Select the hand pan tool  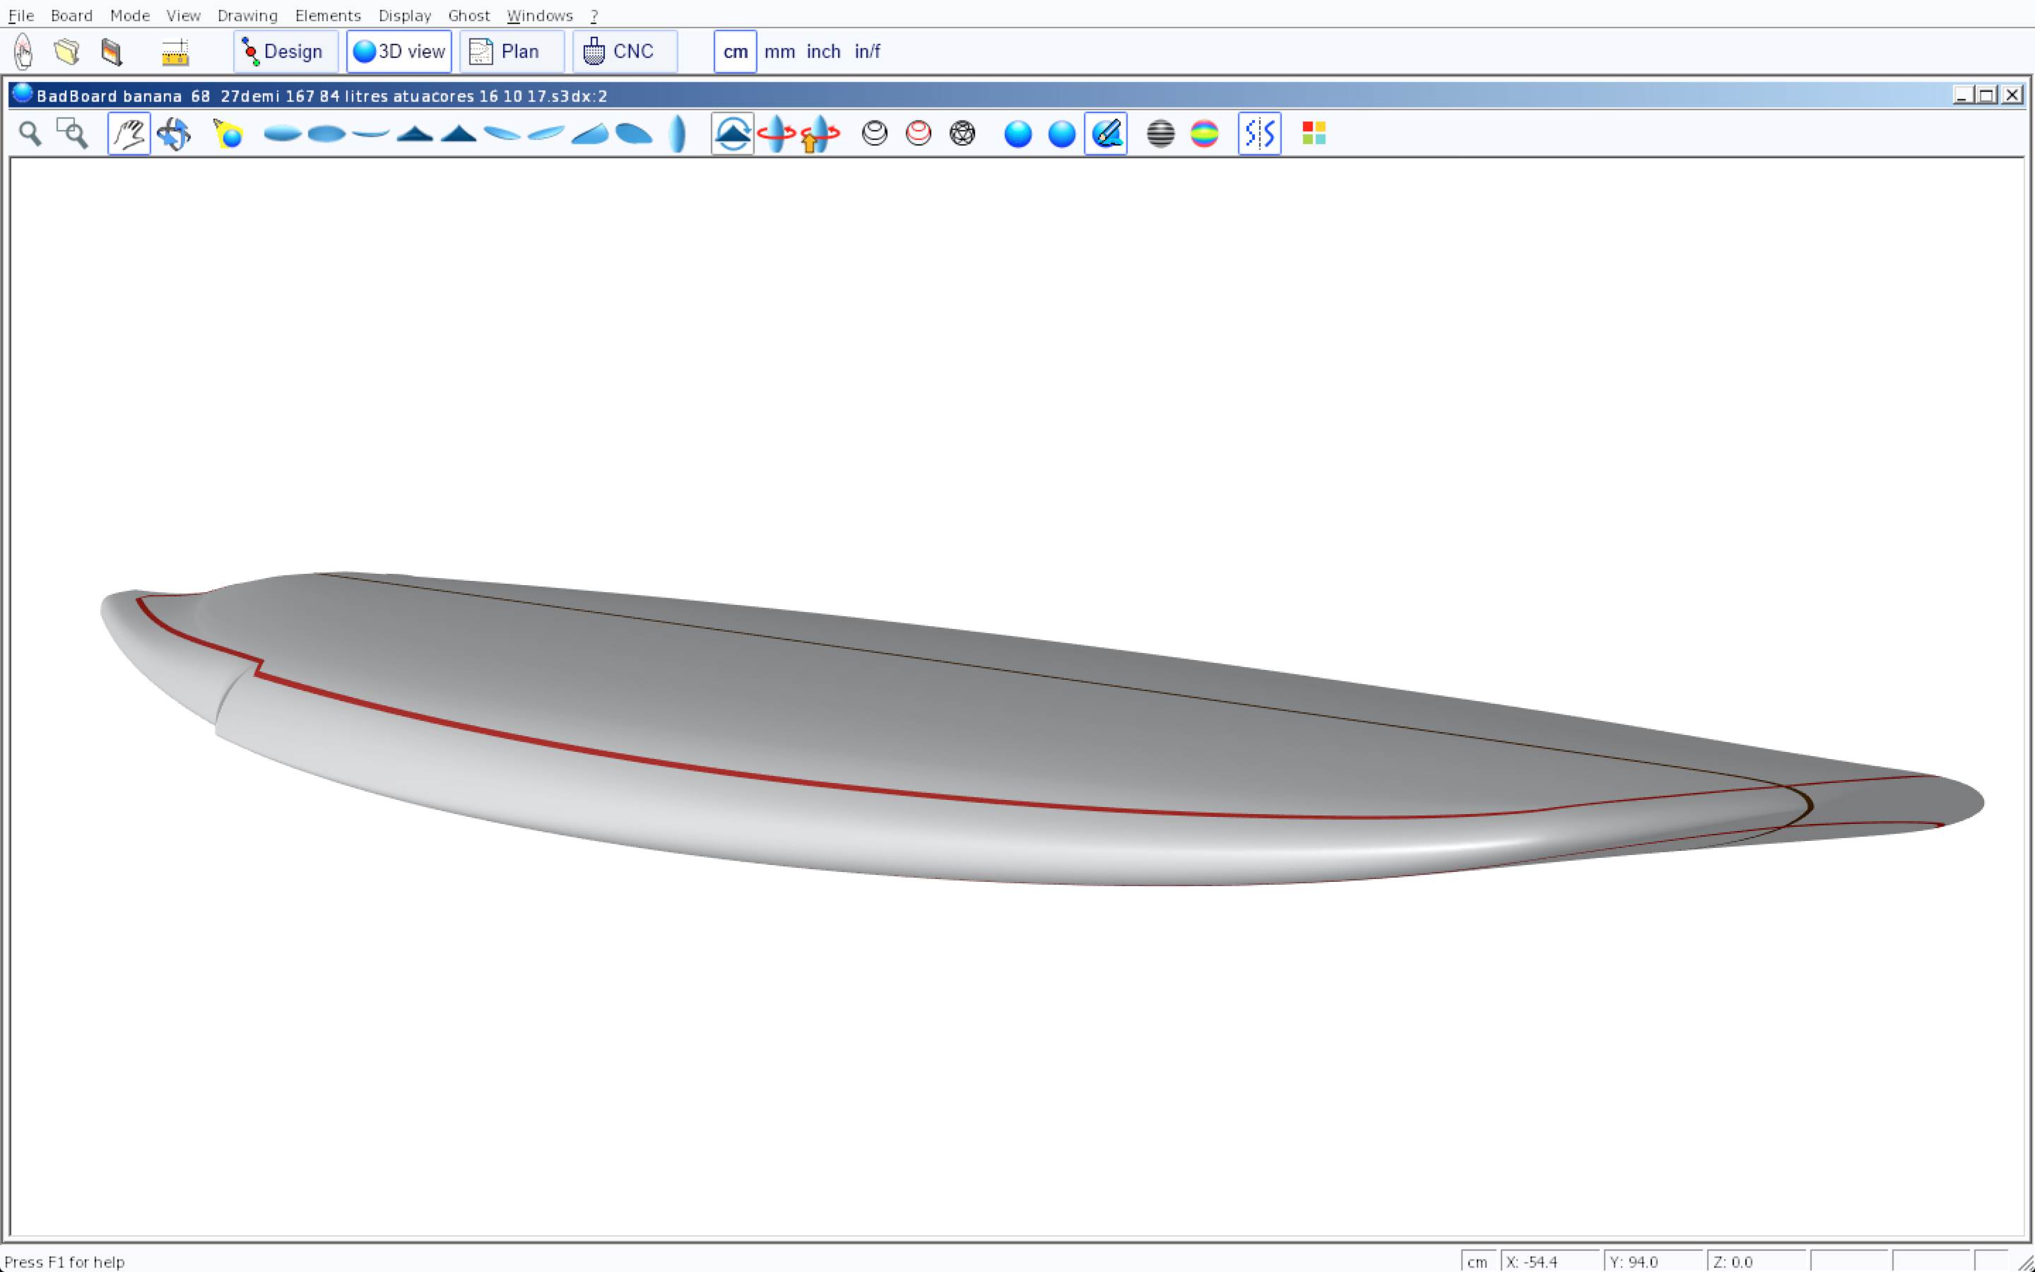tap(129, 134)
